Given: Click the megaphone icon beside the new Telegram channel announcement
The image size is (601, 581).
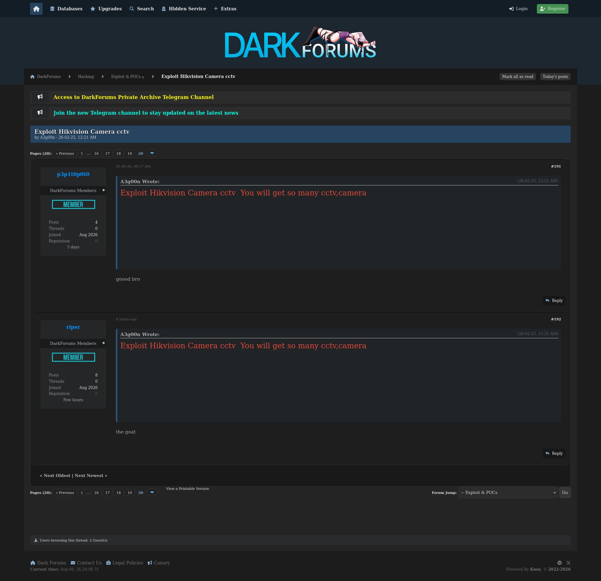Looking at the screenshot, I should coord(40,112).
